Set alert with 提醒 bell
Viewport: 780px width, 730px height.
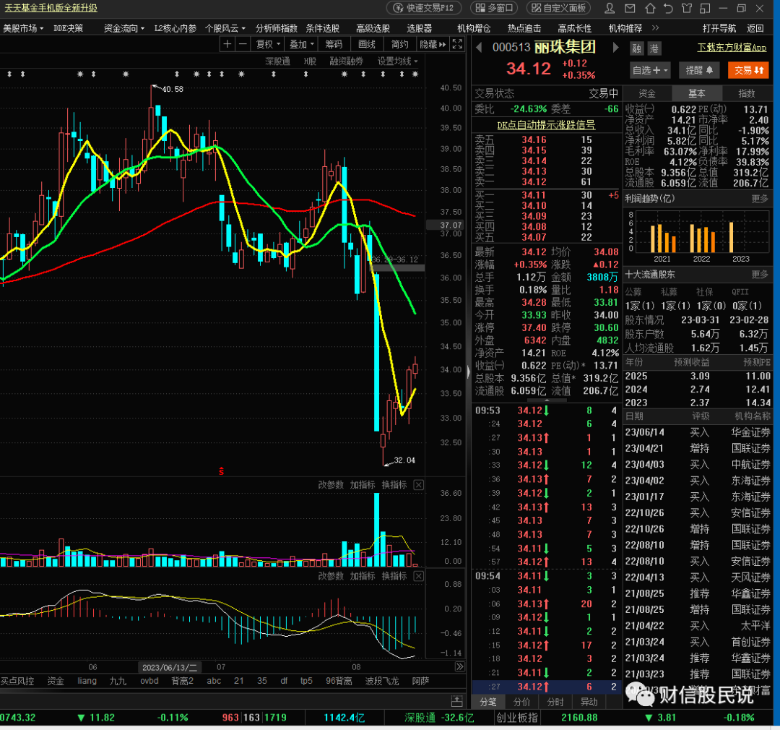tap(699, 70)
